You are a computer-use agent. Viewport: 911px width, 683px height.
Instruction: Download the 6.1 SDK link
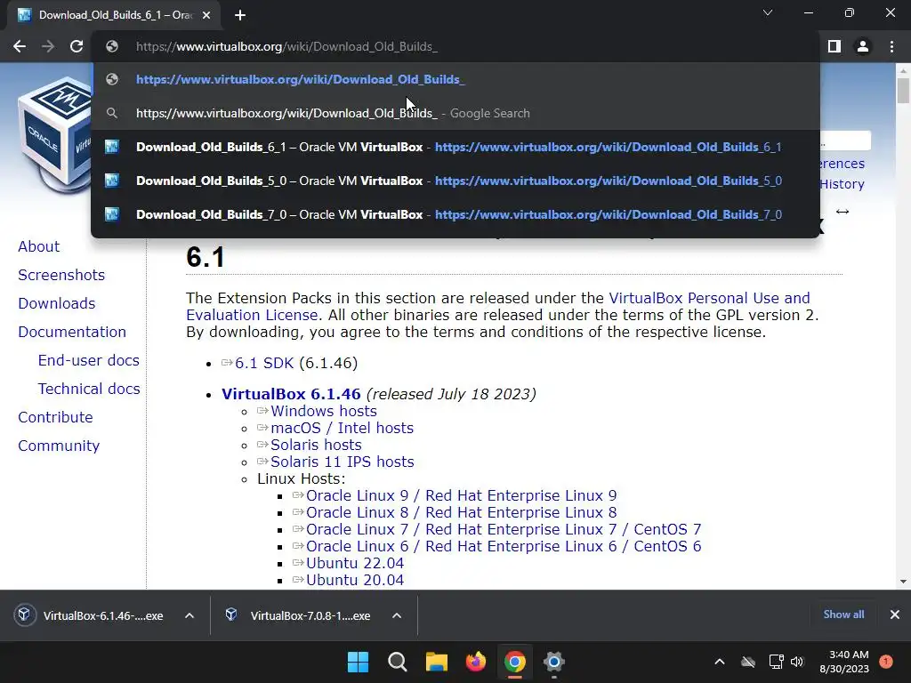click(x=264, y=363)
